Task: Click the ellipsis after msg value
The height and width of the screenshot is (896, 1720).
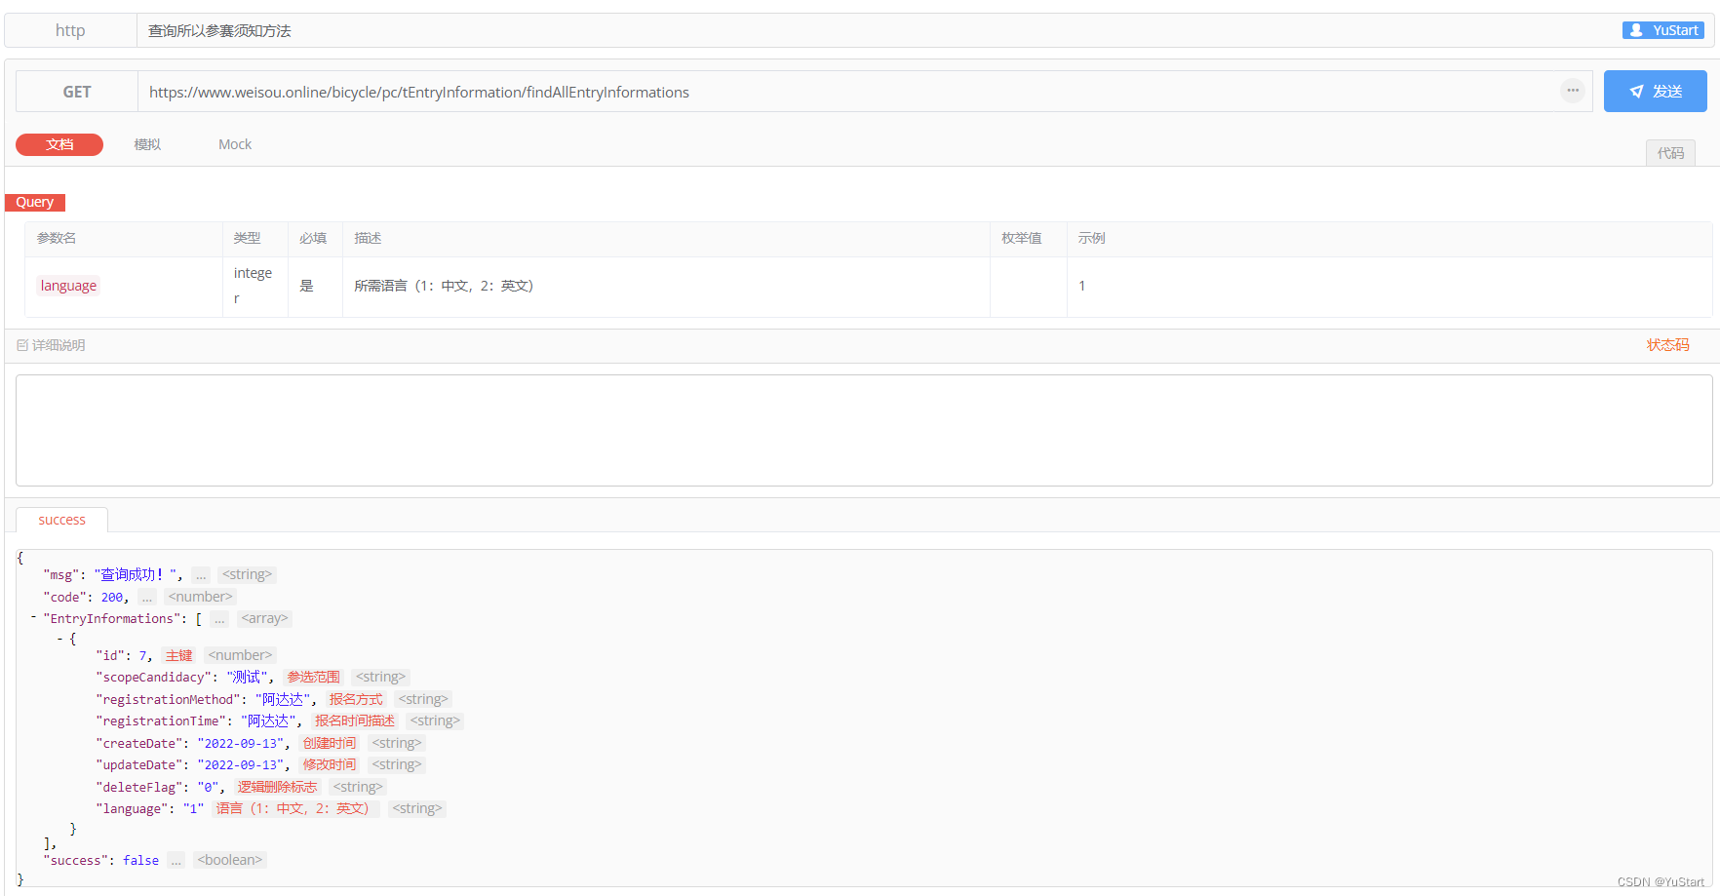Action: [201, 575]
